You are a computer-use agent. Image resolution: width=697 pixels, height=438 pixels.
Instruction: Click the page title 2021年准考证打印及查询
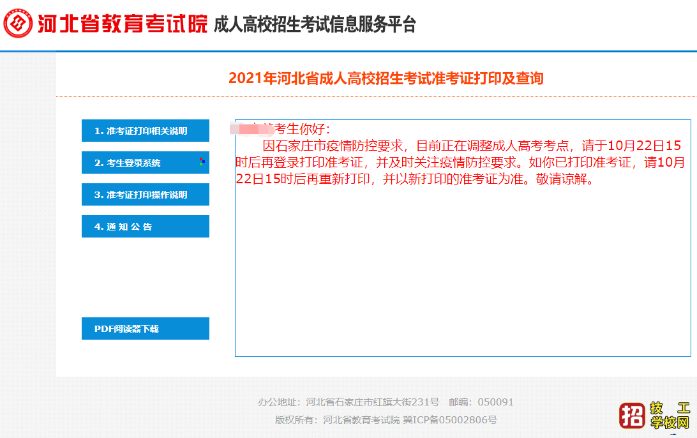386,78
